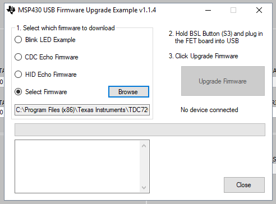Screen dimensions: 276x204
Task: Click the log scrollbar up arrow
Action: (144, 146)
